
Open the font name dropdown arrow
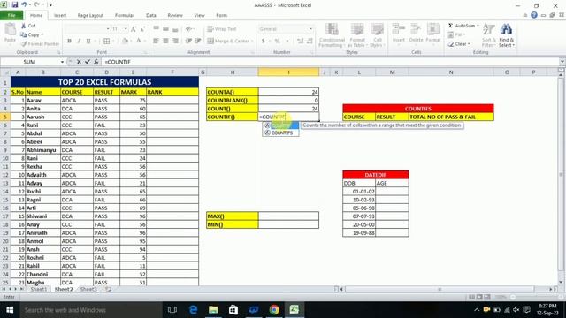(108, 29)
